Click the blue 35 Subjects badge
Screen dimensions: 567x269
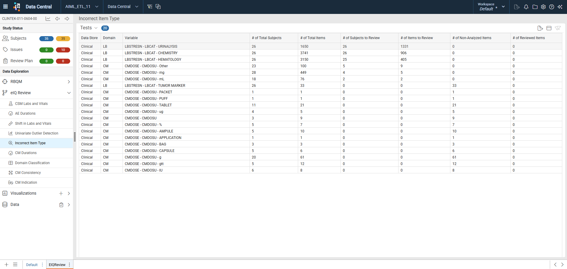[46, 39]
